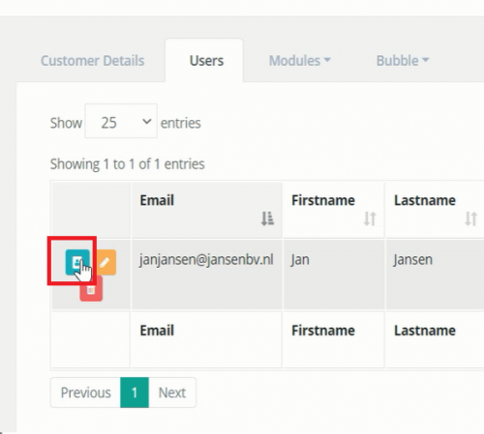Click the teal view-user icon for Jan Jansen
Screen dimensions: 484x434
[x=77, y=262]
